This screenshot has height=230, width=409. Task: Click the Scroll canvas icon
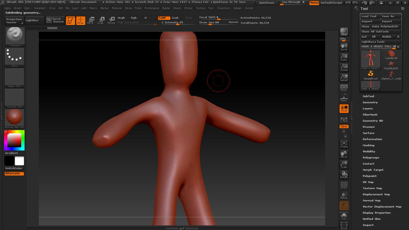344,47
